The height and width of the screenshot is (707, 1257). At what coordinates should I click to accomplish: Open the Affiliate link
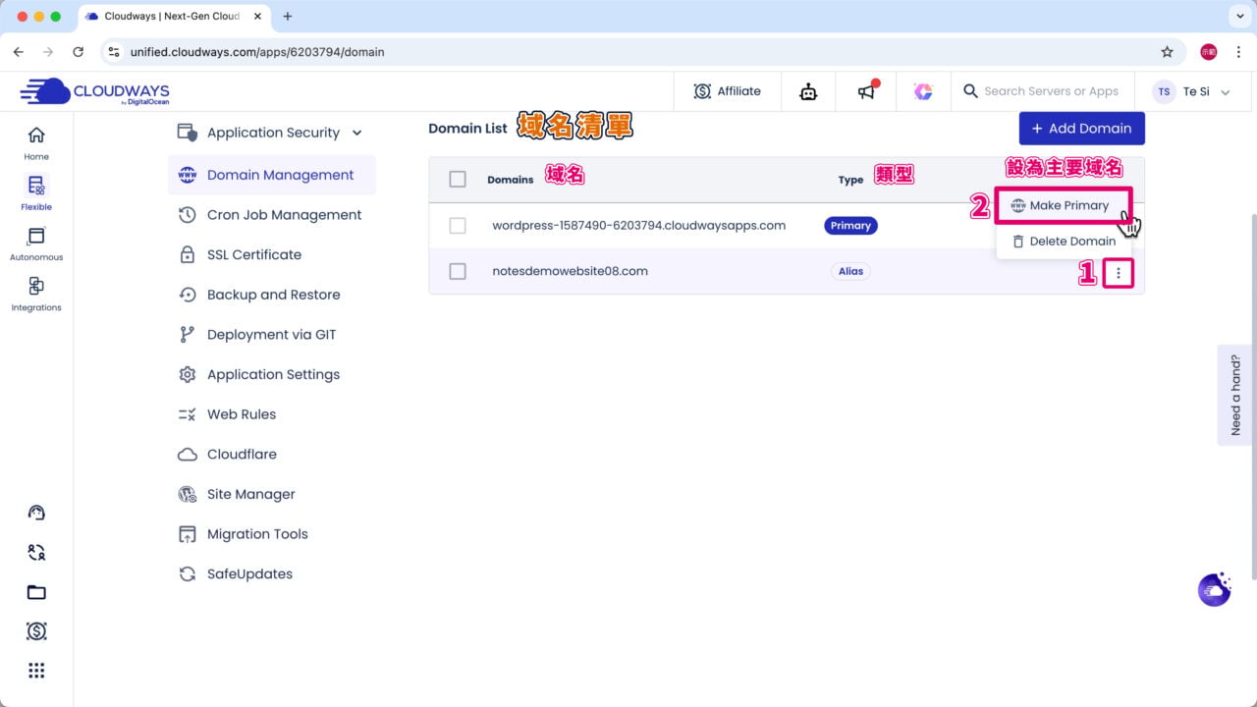tap(728, 91)
